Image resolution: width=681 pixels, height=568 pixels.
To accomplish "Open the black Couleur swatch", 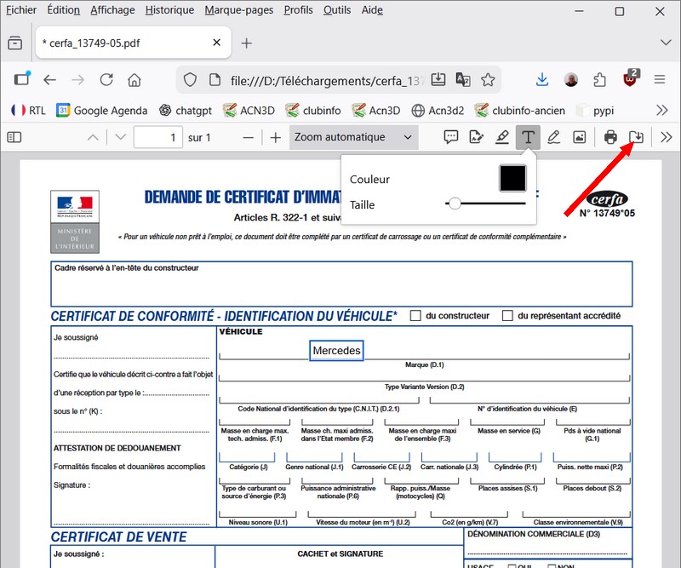I will pos(512,179).
